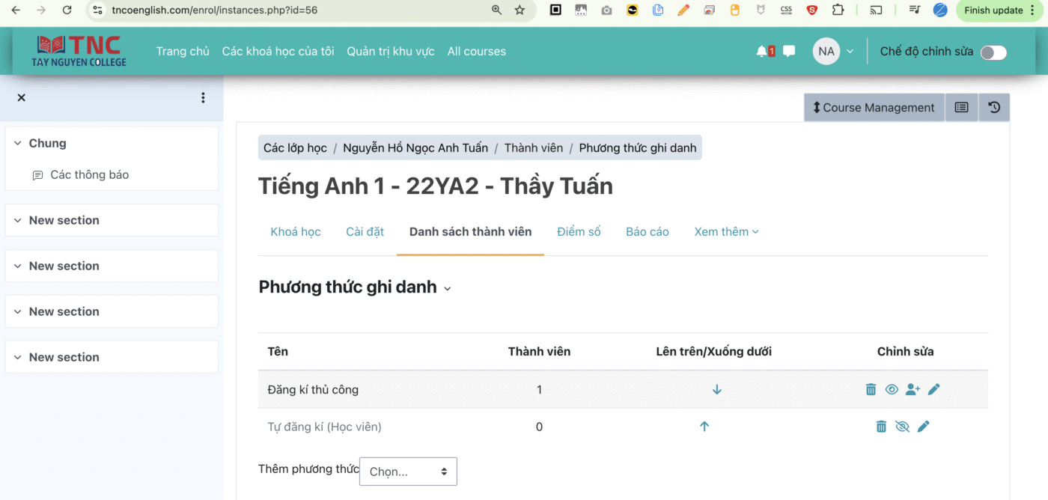Delete the Đăng kí thủ công enrolment method
The width and height of the screenshot is (1048, 500).
click(871, 389)
